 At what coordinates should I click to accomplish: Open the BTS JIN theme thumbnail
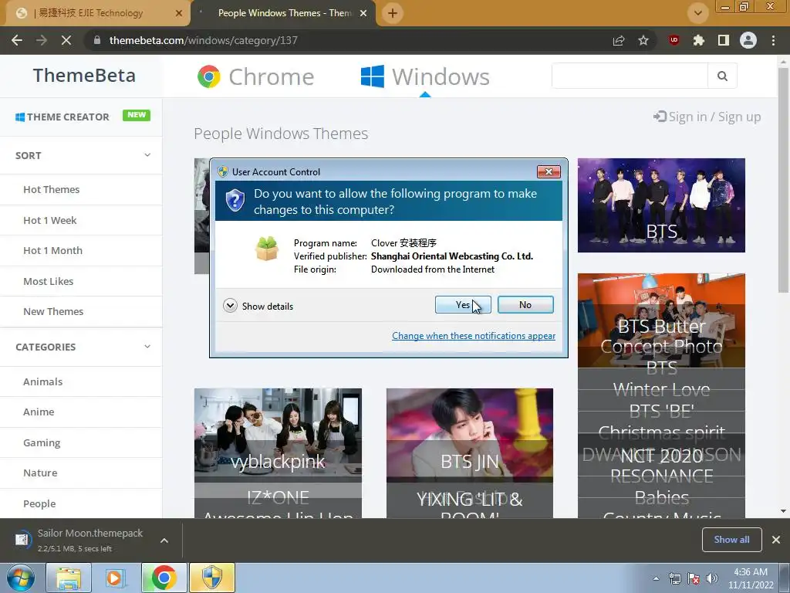click(470, 435)
